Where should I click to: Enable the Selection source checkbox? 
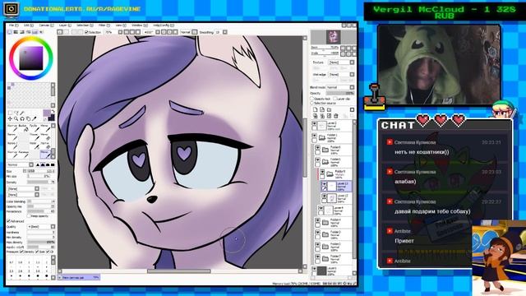pos(312,103)
